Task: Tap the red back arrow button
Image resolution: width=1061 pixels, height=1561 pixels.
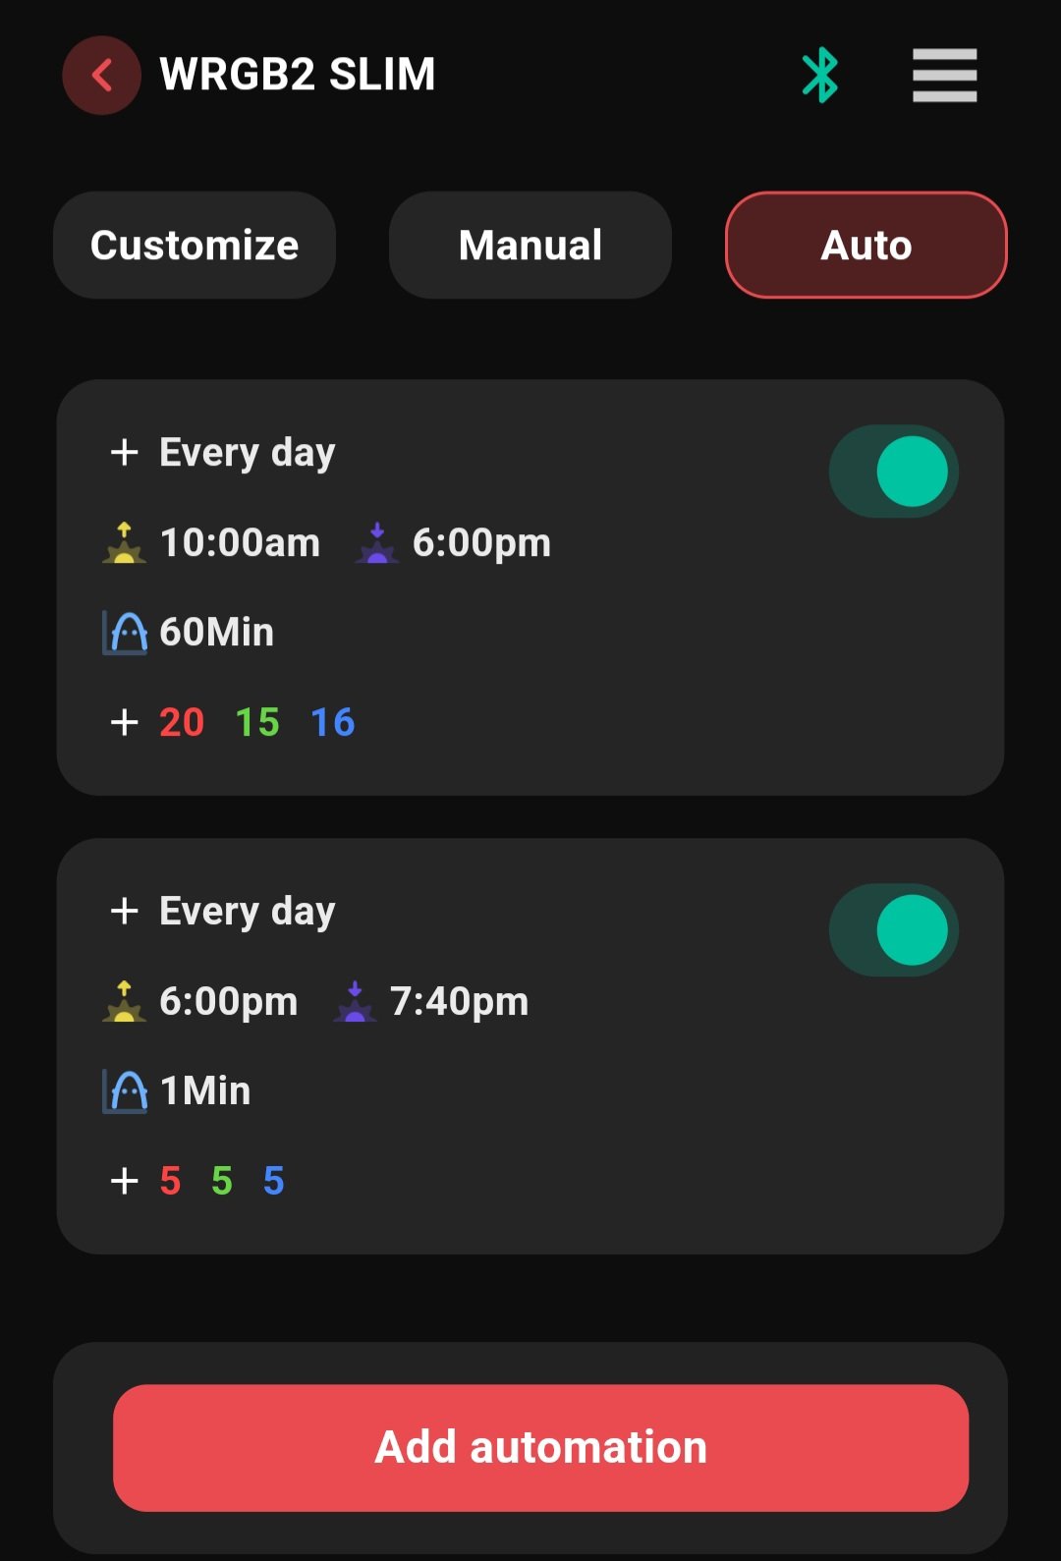Action: click(101, 75)
